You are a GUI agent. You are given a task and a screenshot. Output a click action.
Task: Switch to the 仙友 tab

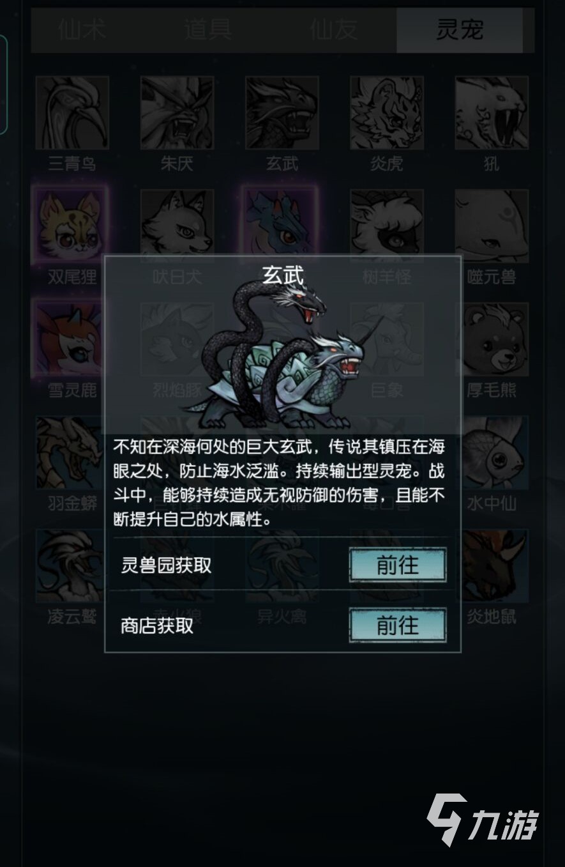click(x=333, y=30)
